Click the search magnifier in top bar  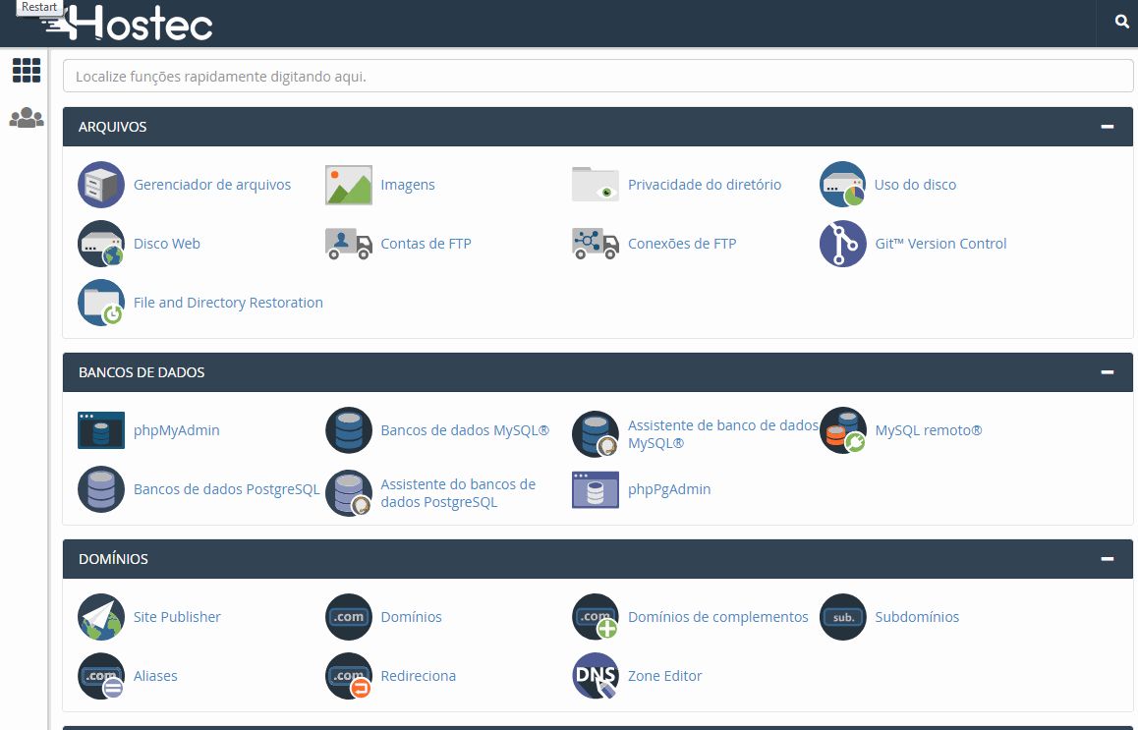[x=1122, y=22]
